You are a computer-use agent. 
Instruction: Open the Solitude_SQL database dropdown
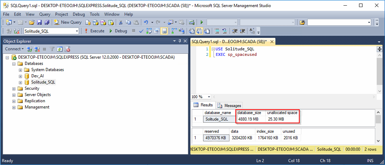(77, 31)
